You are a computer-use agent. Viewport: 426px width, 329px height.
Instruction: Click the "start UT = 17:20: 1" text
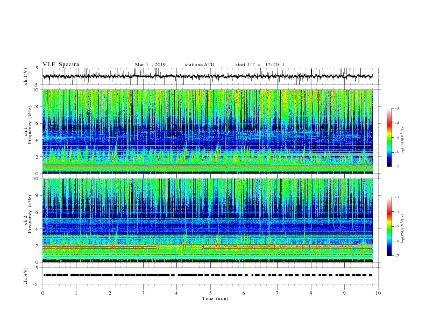[x=260, y=65]
